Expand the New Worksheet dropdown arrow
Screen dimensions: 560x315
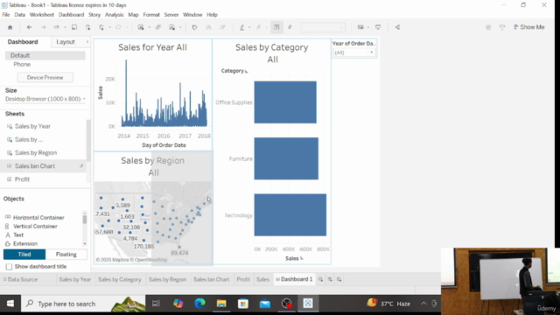(150, 27)
